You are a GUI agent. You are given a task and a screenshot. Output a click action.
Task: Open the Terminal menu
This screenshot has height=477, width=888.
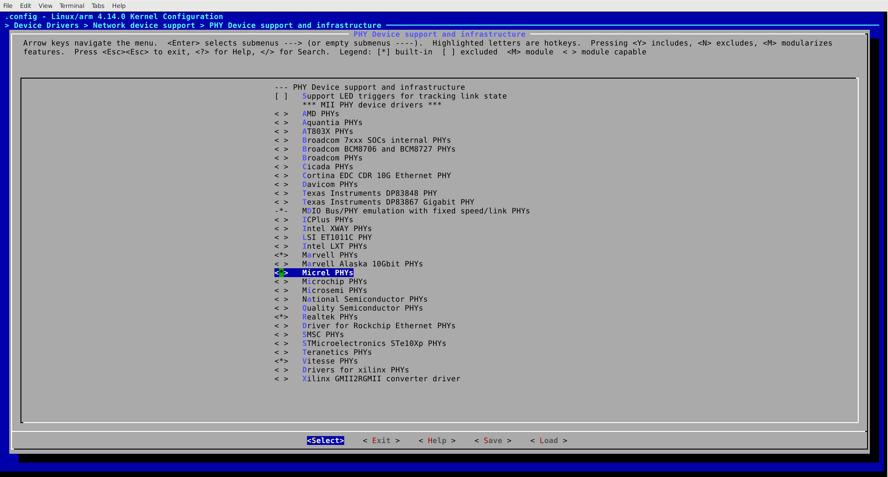click(x=72, y=6)
